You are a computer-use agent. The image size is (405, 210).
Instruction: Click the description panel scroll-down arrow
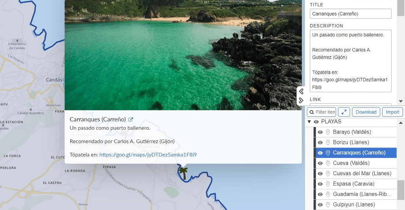pos(401,102)
